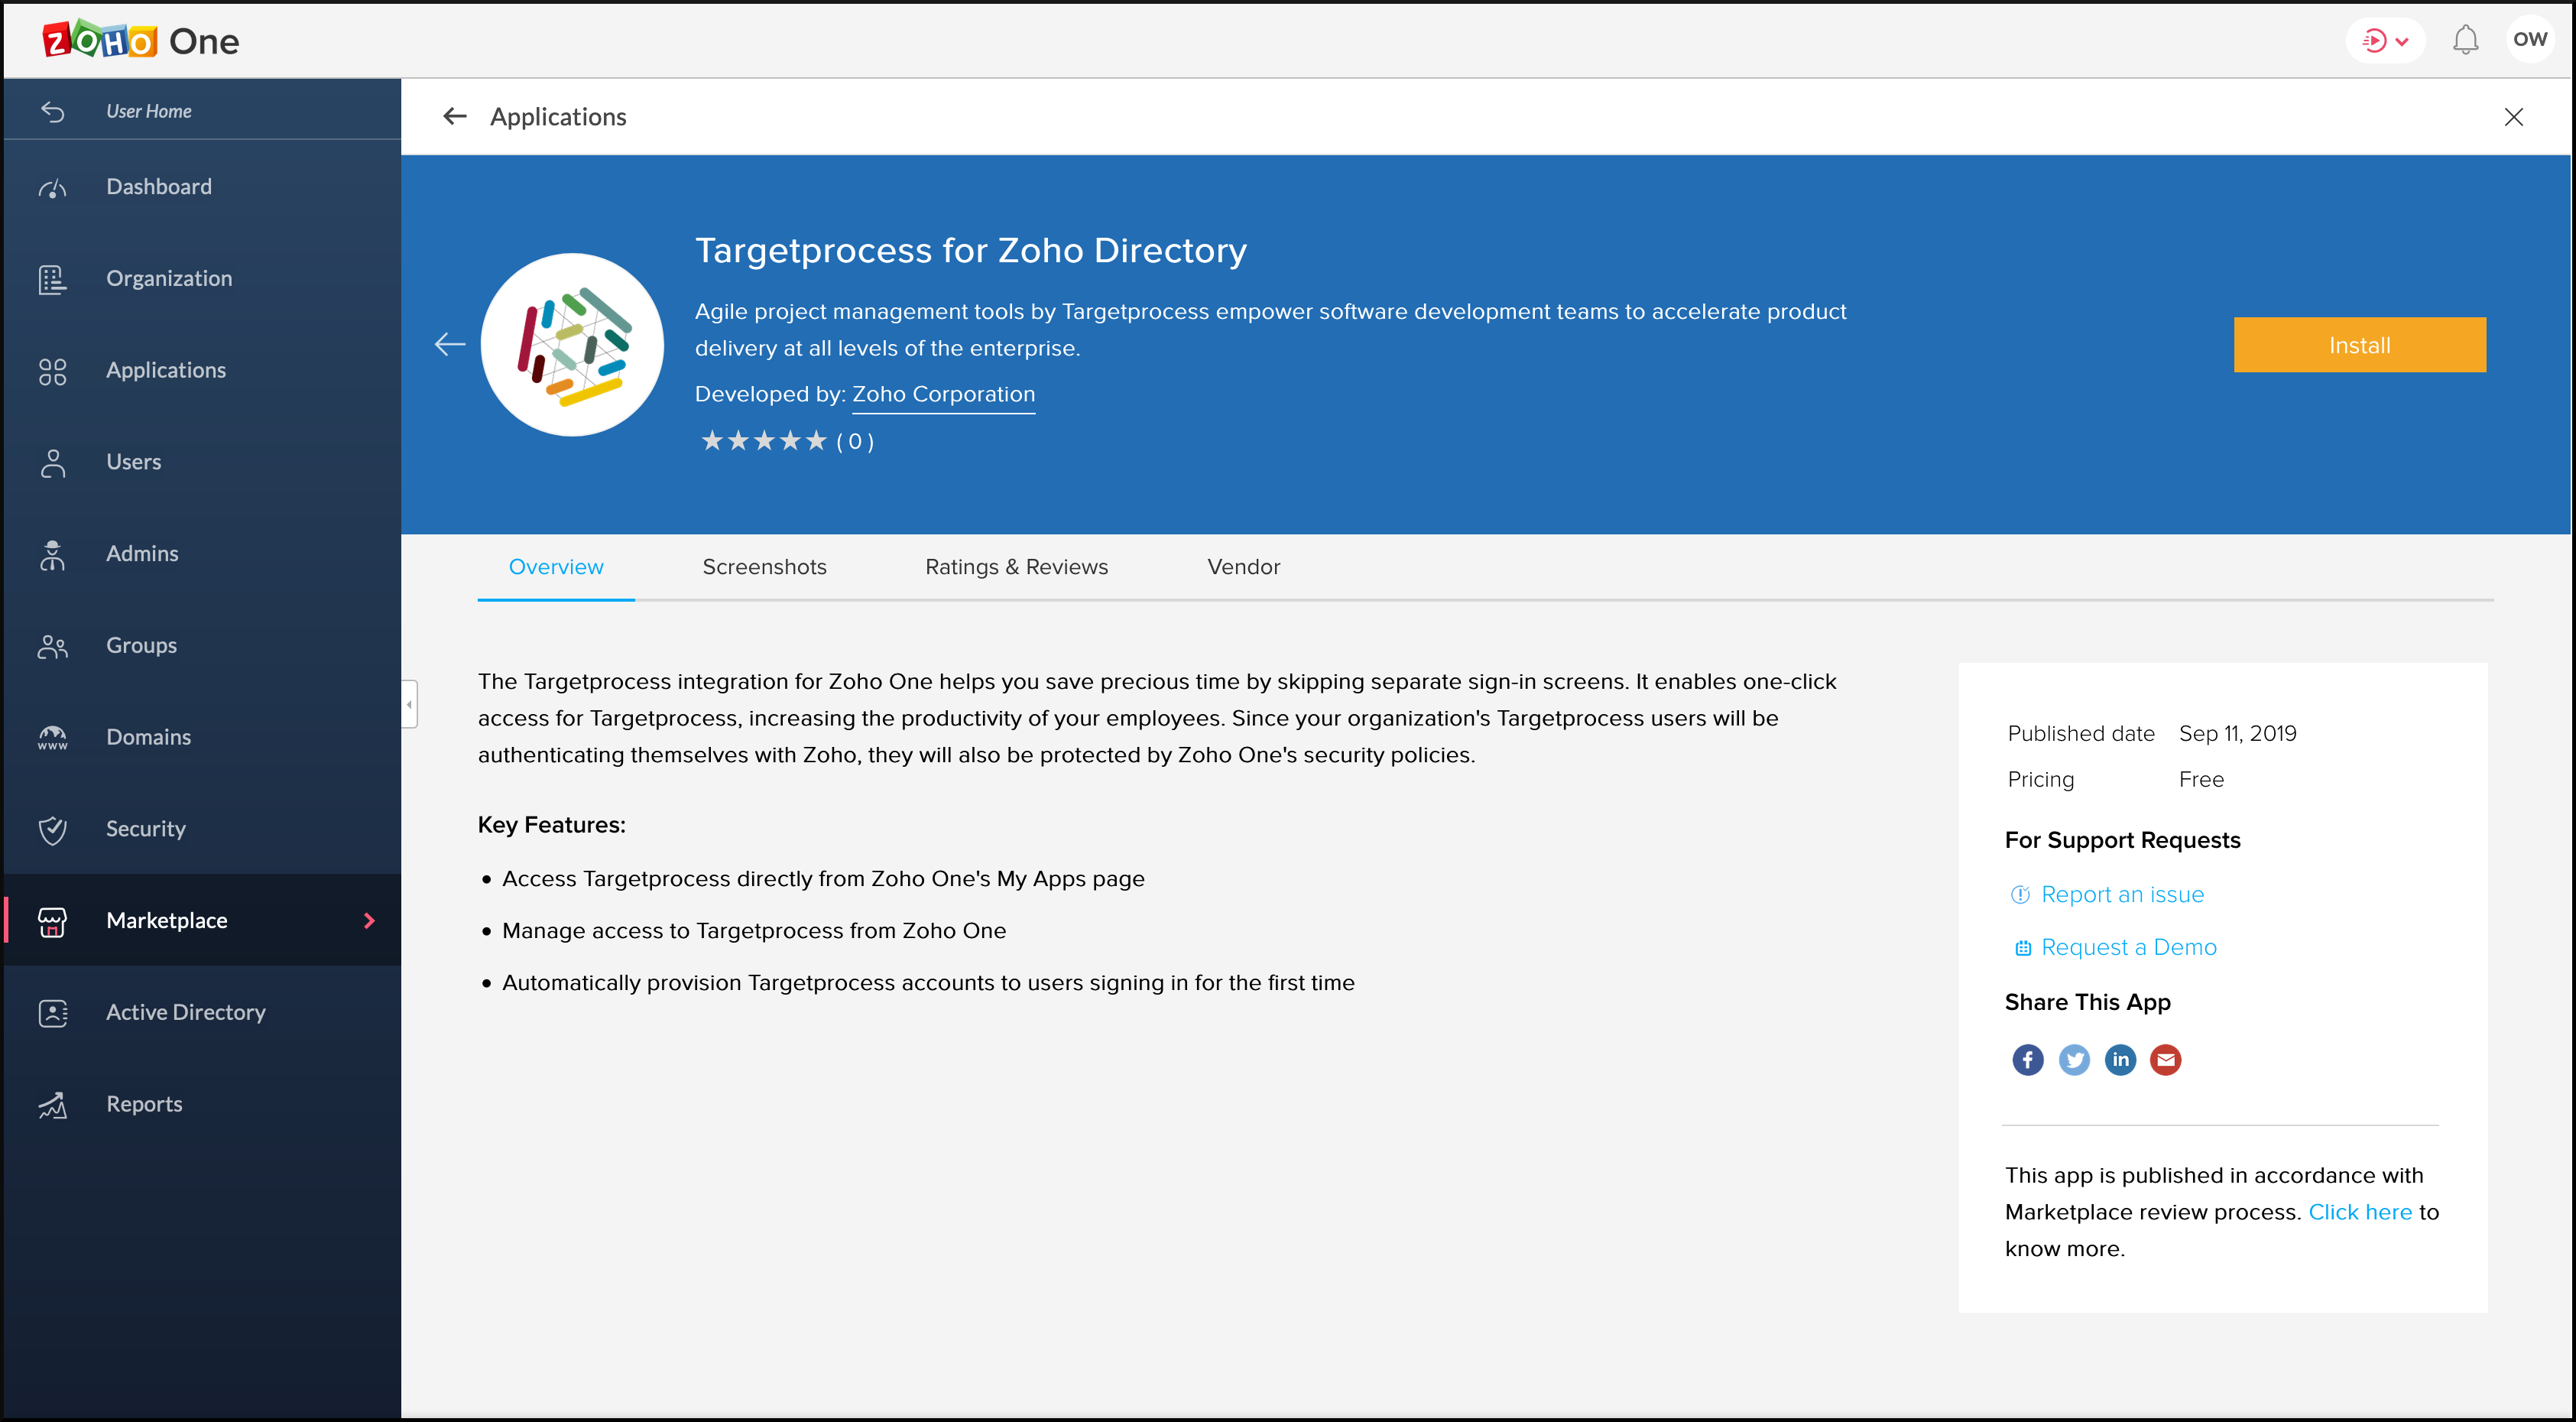Click the notification bell icon

pyautogui.click(x=2467, y=38)
